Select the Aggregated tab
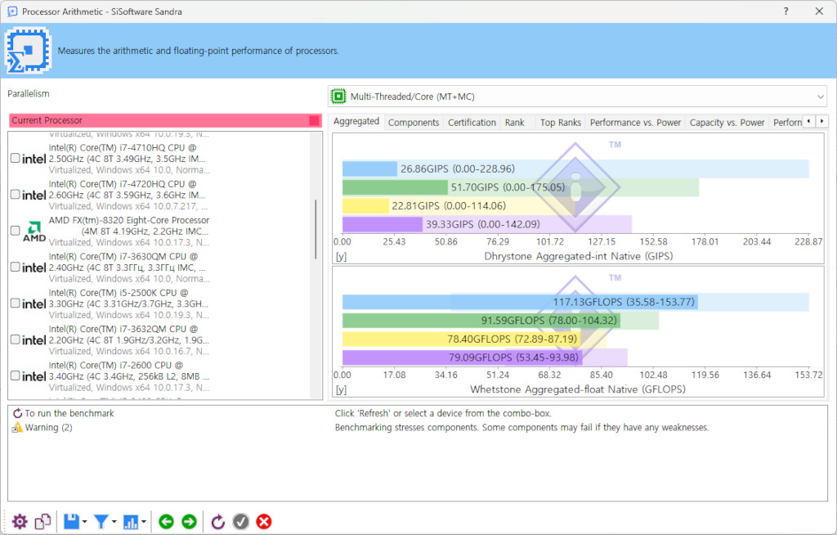This screenshot has width=837, height=535. tap(356, 121)
